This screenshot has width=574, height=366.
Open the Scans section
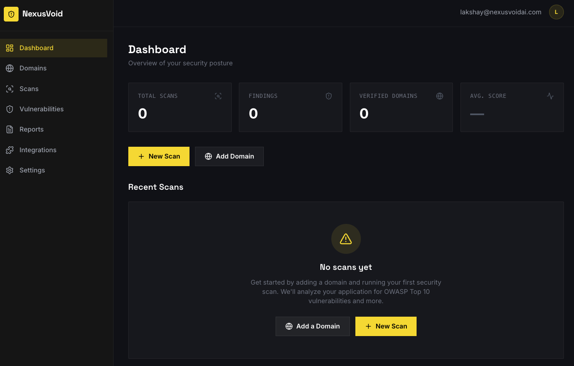54,89
